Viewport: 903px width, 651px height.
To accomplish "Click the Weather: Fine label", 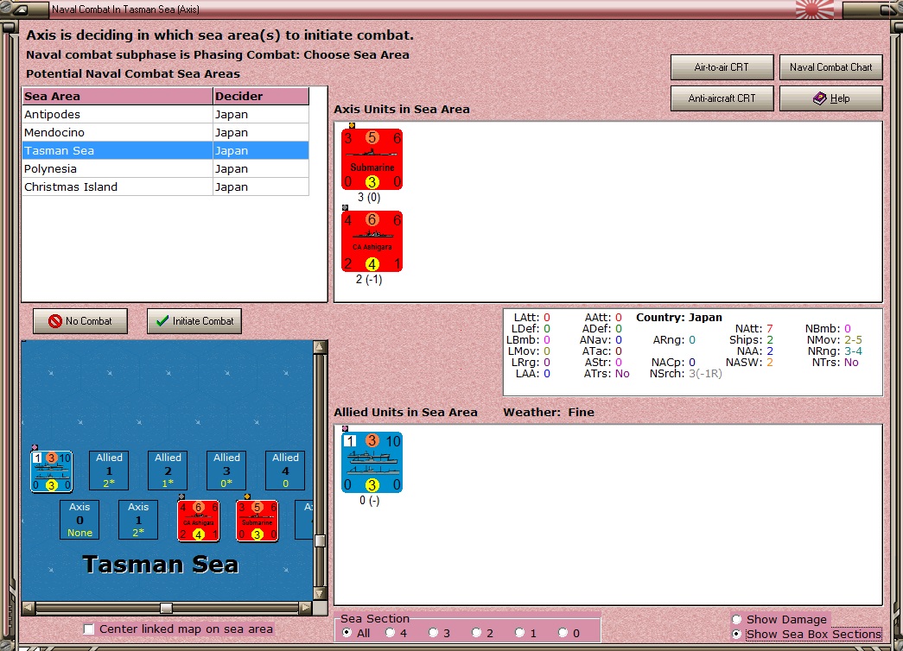I will point(549,412).
